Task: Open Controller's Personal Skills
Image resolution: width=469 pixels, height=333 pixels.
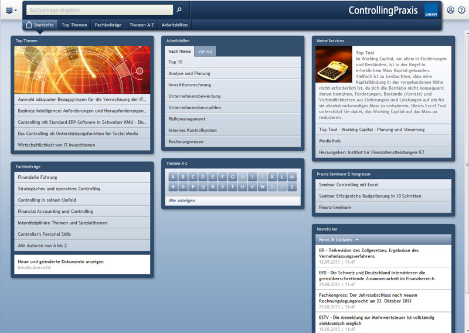Action: 82,234
